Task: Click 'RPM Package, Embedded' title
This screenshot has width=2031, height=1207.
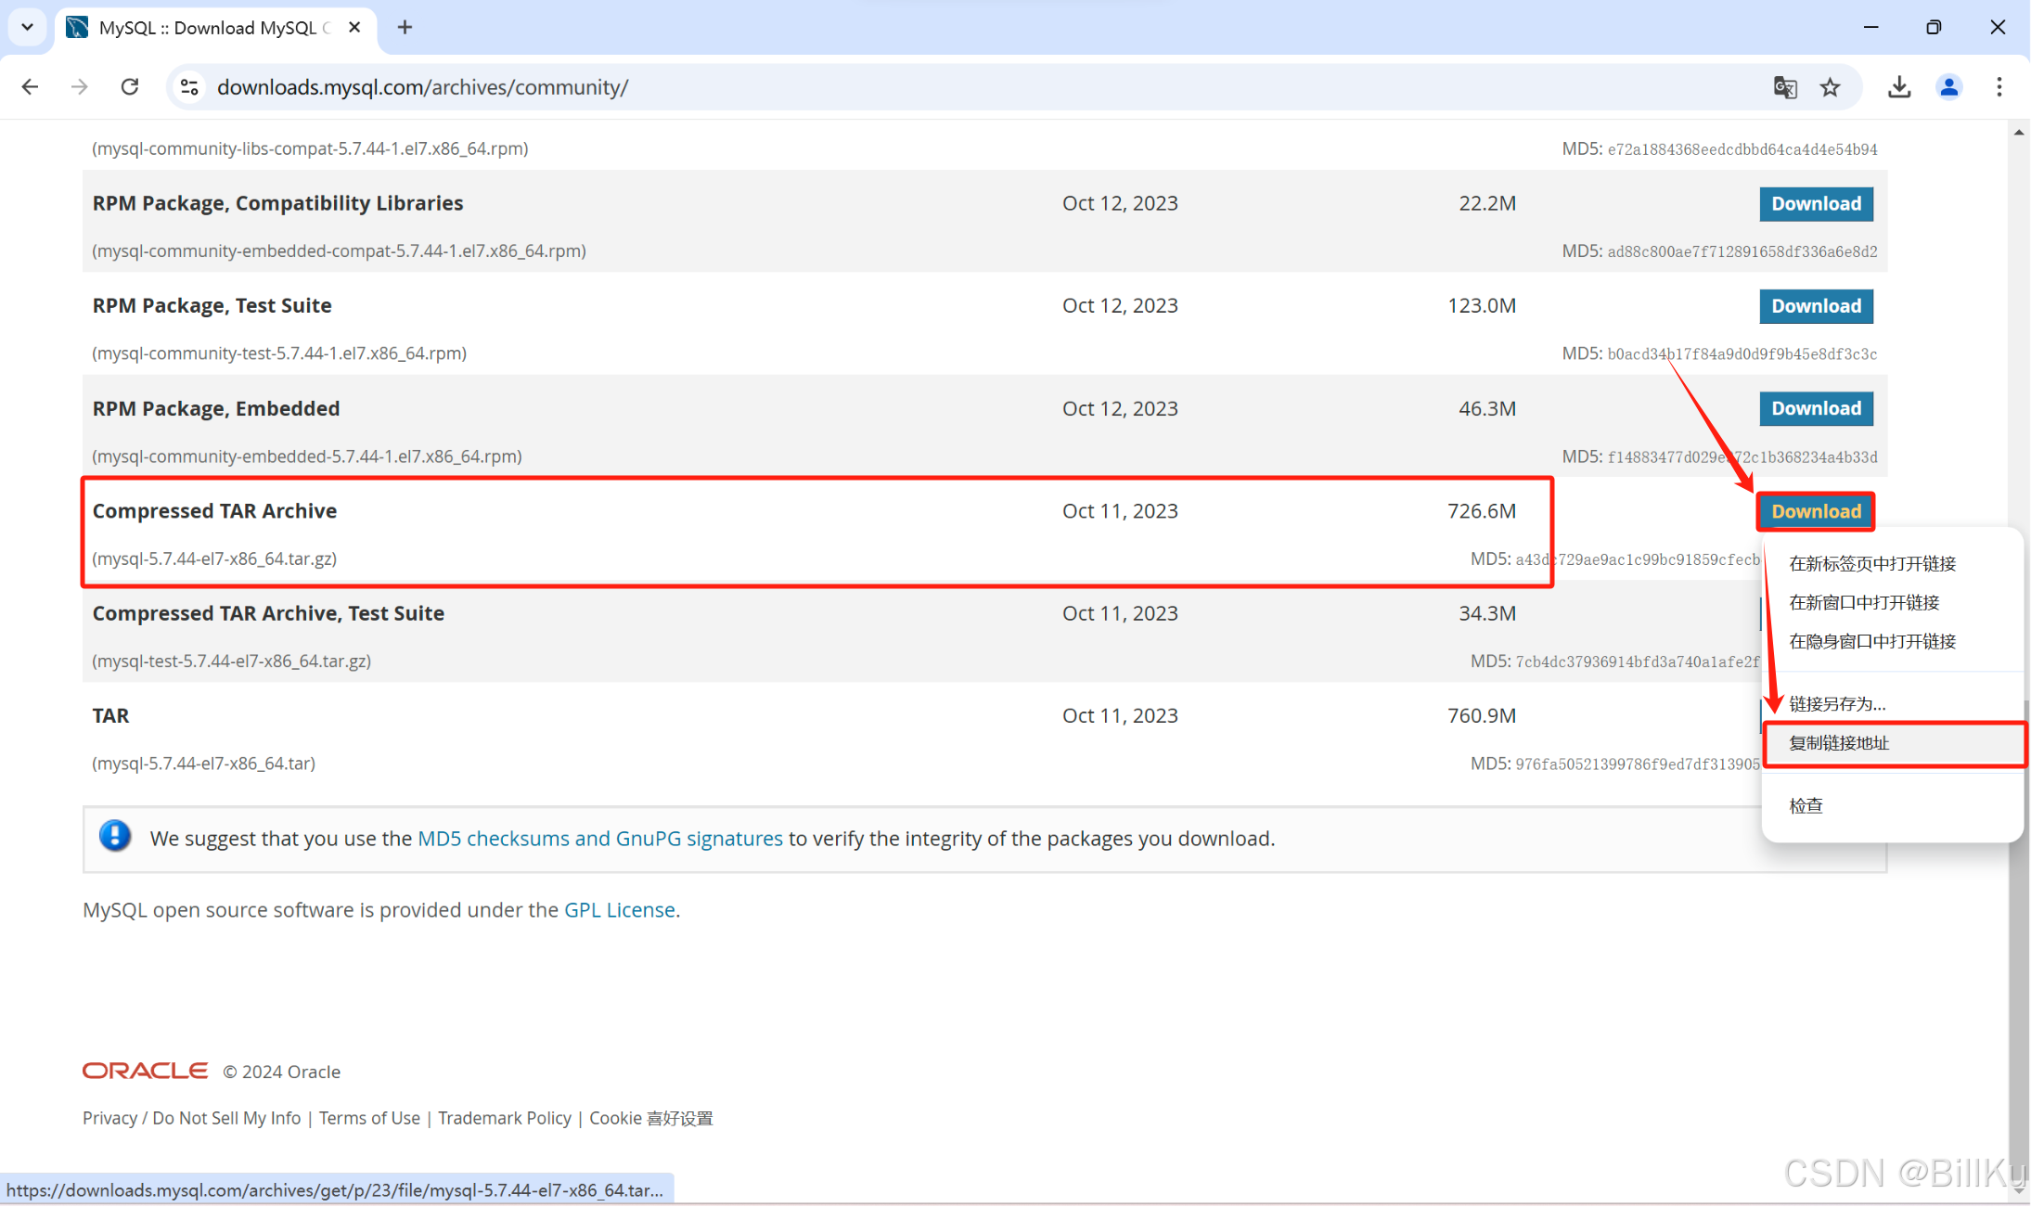Action: (x=215, y=409)
